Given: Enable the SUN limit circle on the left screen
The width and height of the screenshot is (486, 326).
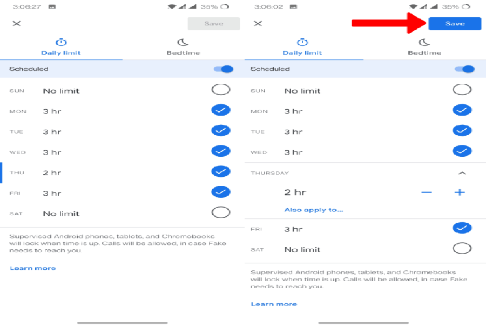Looking at the screenshot, I should coord(221,90).
